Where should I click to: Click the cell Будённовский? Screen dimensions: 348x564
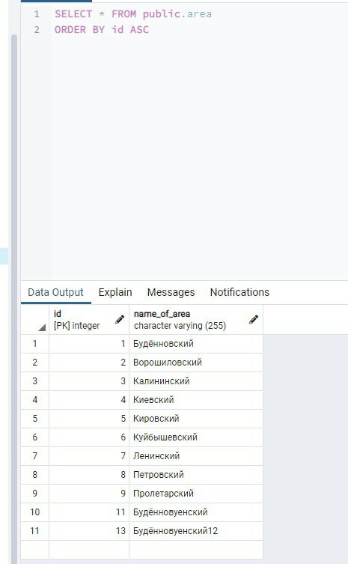tap(196, 344)
